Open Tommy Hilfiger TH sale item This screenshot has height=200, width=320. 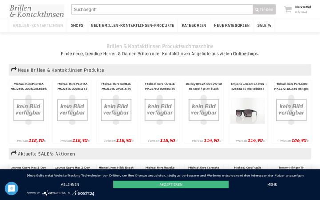[x=291, y=168]
